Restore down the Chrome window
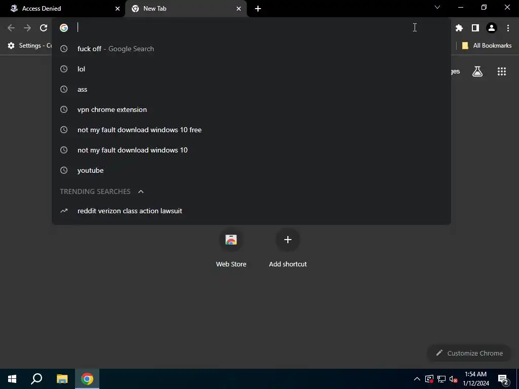The width and height of the screenshot is (519, 389). (x=484, y=7)
